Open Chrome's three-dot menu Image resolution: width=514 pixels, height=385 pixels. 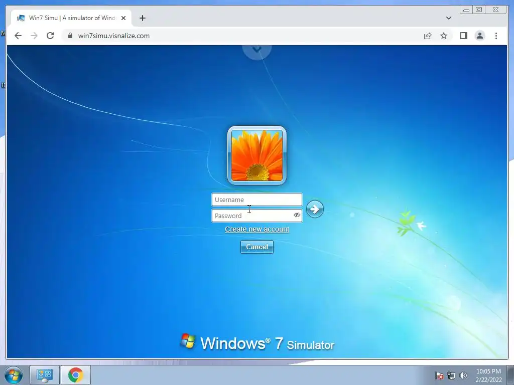click(496, 36)
